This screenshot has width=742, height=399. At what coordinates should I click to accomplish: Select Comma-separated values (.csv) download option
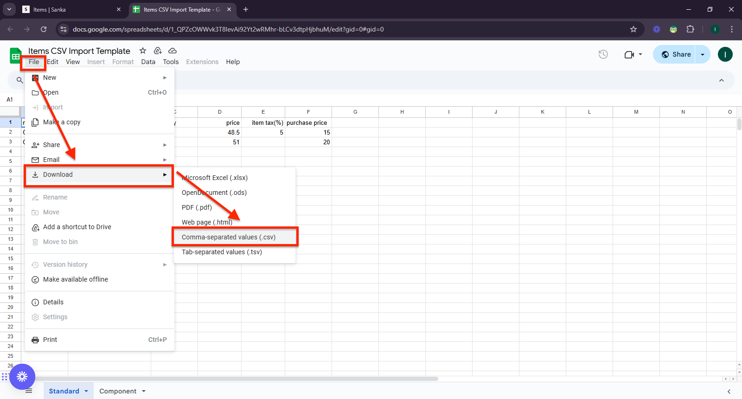tap(229, 237)
